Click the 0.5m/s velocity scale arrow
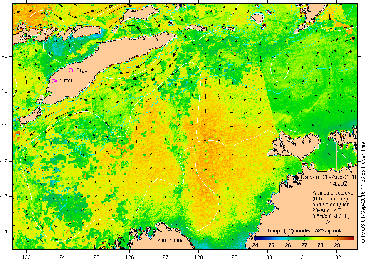366x262 pixels. pos(324,222)
